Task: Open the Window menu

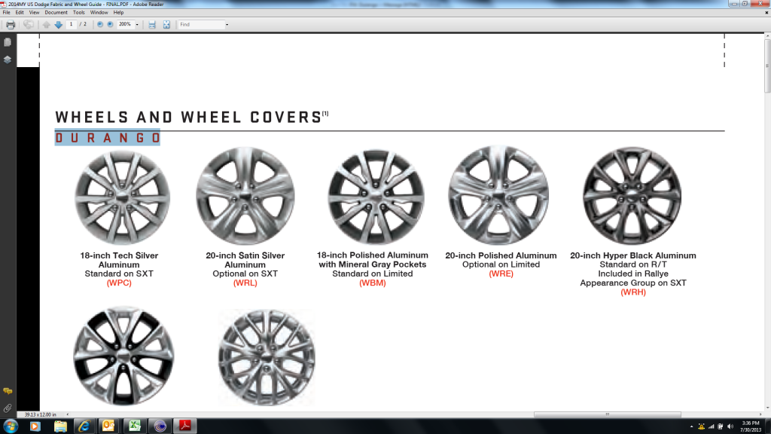Action: tap(99, 13)
